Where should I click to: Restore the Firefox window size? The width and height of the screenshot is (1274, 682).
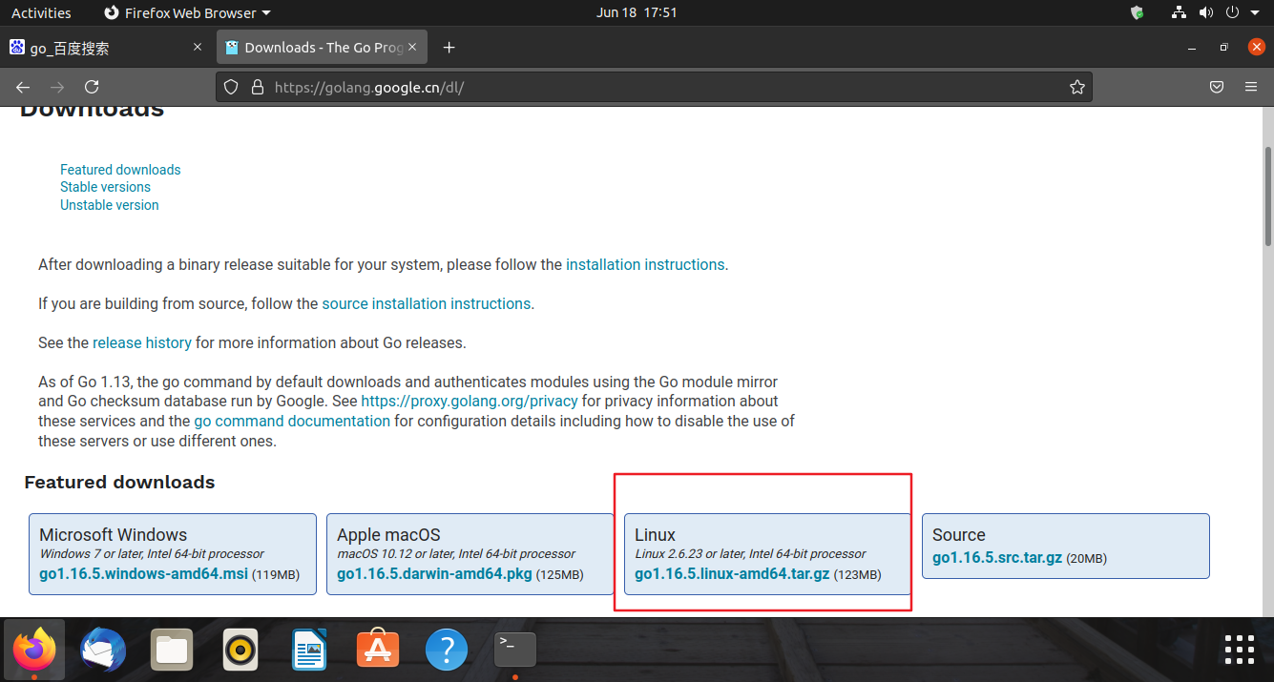[x=1223, y=48]
